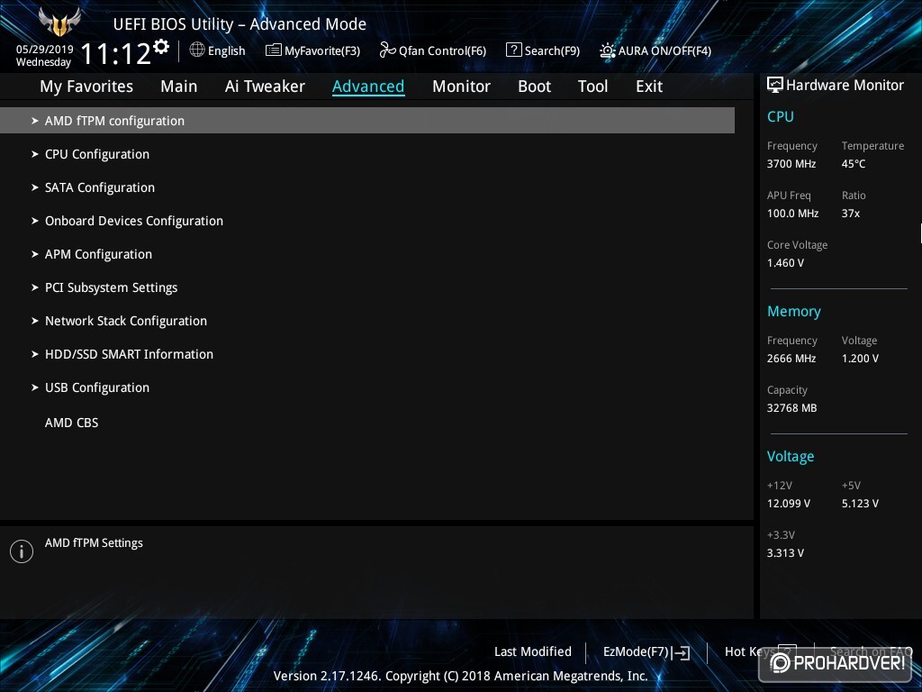Click the 05/29/2019 date
The image size is (922, 692).
pyautogui.click(x=45, y=49)
